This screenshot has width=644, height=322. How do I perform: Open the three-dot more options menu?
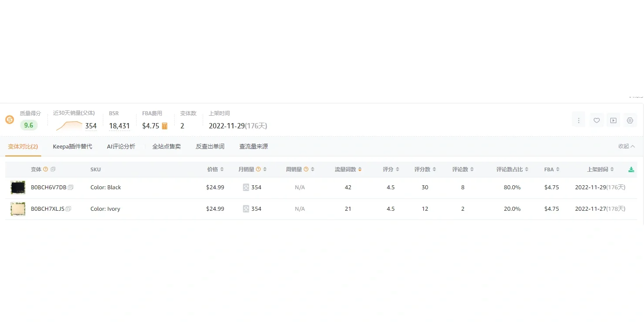pos(579,120)
